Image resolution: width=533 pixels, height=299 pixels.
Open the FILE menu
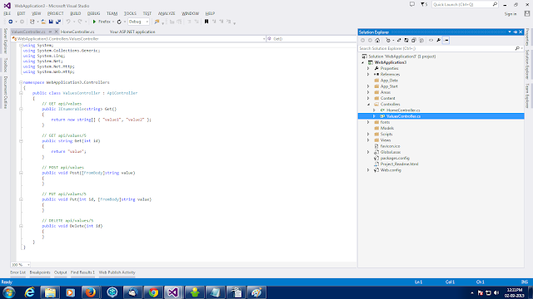tap(7, 13)
